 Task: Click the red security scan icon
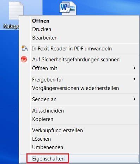[x=24, y=59]
